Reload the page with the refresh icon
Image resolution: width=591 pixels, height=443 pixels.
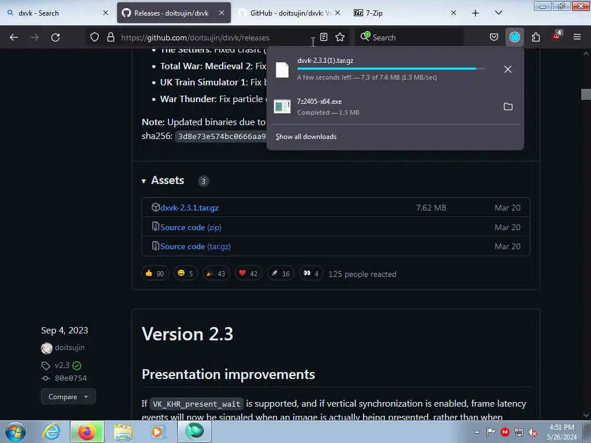(55, 37)
